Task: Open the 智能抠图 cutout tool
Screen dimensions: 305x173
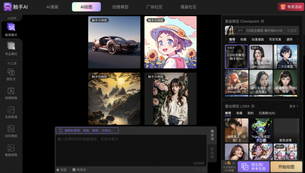Action: coord(11,150)
